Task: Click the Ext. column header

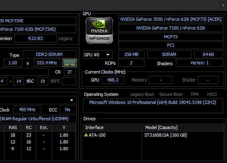Action: click(x=44, y=127)
